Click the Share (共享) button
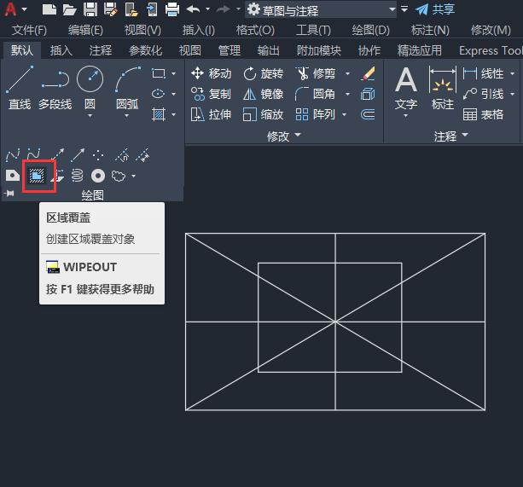The image size is (523, 487). 435,9
